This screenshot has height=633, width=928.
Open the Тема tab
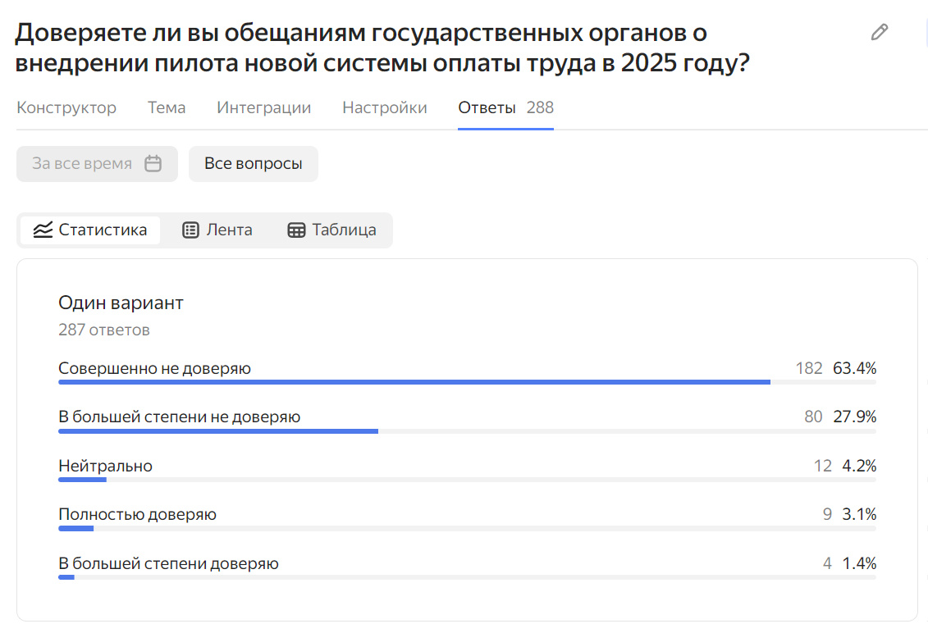coord(166,107)
